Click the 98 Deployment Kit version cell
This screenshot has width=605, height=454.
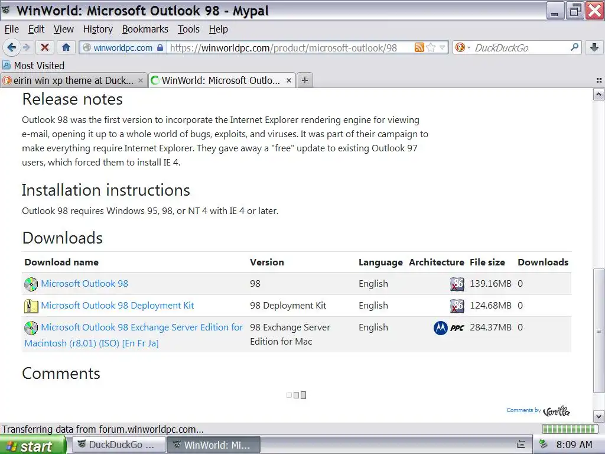[x=288, y=306]
